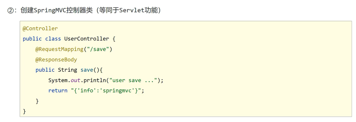Click the final closing brace of class
The width and height of the screenshot is (356, 122).
coord(24,111)
